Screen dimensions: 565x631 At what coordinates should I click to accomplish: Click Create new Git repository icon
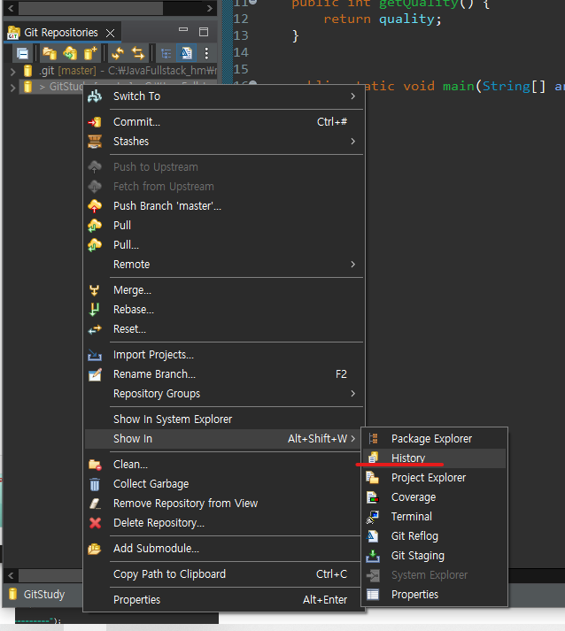pyautogui.click(x=90, y=53)
